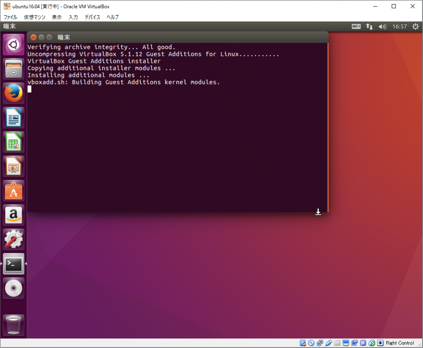Open the 仮想マシン menu
The height and width of the screenshot is (348, 423).
click(x=35, y=17)
